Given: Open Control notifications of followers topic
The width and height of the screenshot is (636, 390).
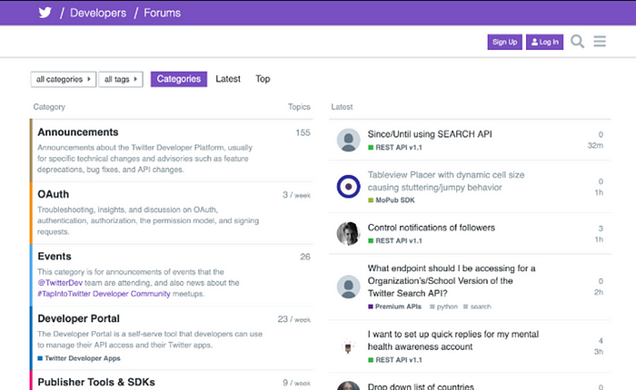Looking at the screenshot, I should [x=432, y=228].
